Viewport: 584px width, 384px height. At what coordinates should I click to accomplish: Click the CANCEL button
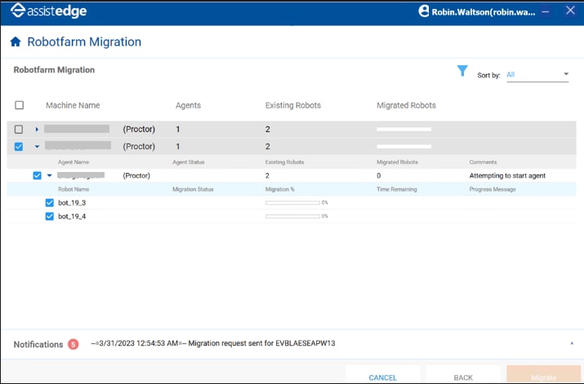pos(382,377)
